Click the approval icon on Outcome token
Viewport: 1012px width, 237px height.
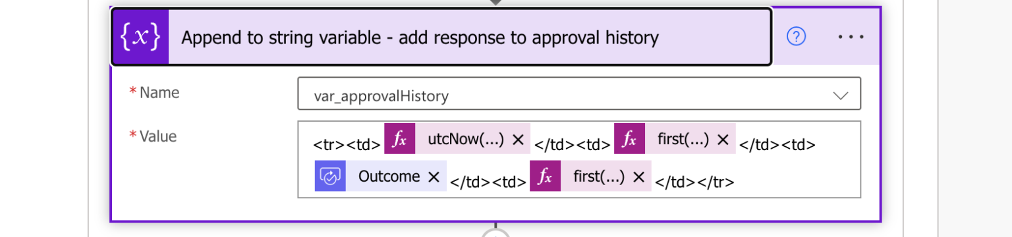[330, 176]
